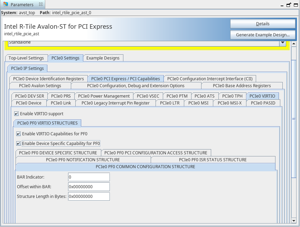300x227 pixels.
Task: Select PCIe0 PCI Express / PCI Capabilities tab
Action: (x=125, y=79)
